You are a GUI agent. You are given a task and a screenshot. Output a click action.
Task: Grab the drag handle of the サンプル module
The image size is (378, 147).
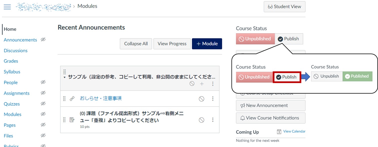point(65,72)
